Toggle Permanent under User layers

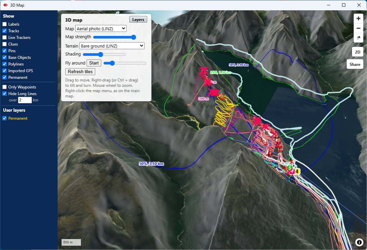(x=4, y=118)
